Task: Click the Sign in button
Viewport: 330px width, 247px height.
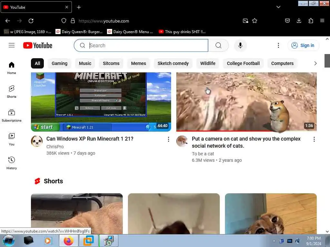Action: click(303, 45)
